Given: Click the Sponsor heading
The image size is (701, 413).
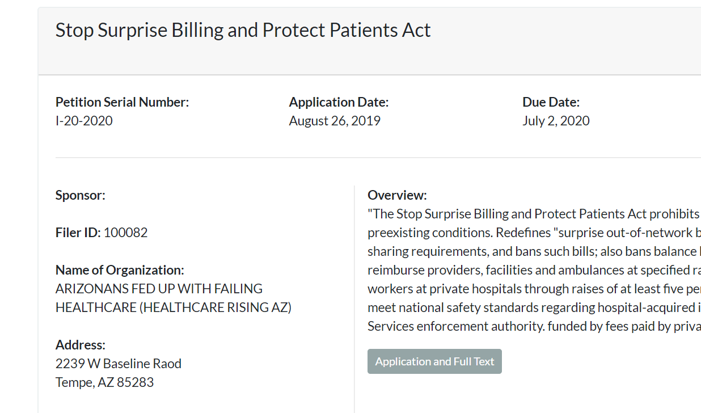Looking at the screenshot, I should (x=81, y=195).
